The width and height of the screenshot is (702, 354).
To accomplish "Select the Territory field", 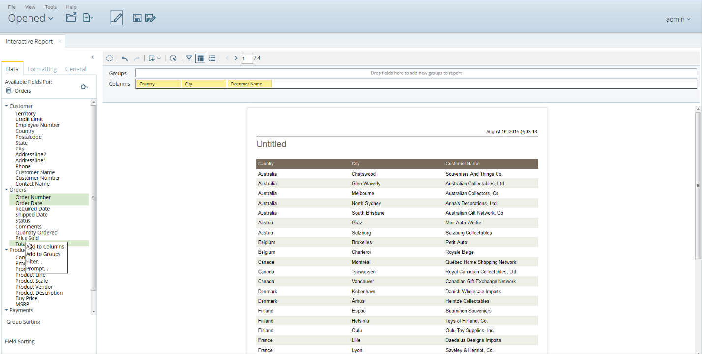I will click(26, 114).
